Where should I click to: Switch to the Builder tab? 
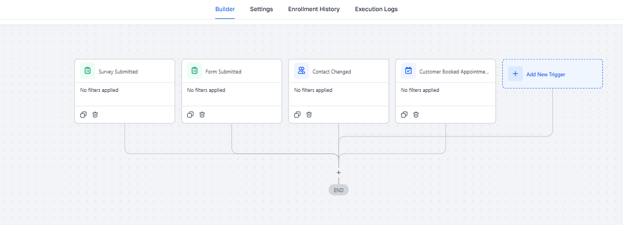tap(225, 9)
